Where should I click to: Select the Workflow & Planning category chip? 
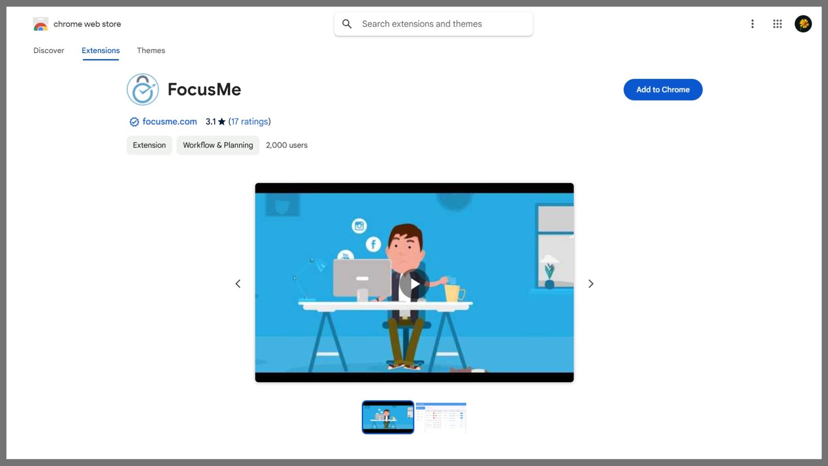coord(218,145)
